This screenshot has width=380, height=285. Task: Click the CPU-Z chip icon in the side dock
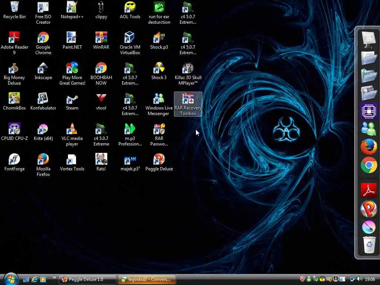368,111
